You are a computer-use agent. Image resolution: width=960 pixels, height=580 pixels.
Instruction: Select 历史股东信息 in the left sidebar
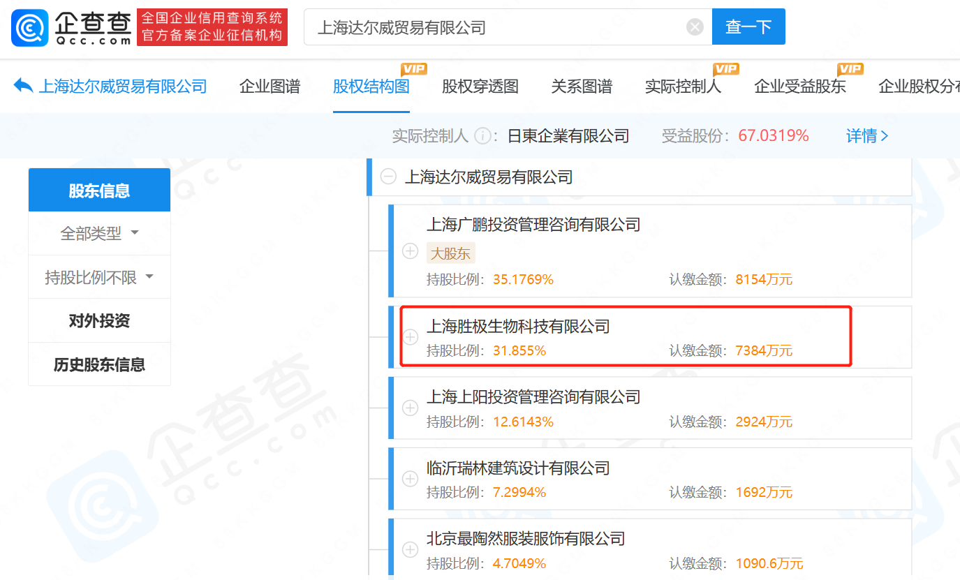99,364
